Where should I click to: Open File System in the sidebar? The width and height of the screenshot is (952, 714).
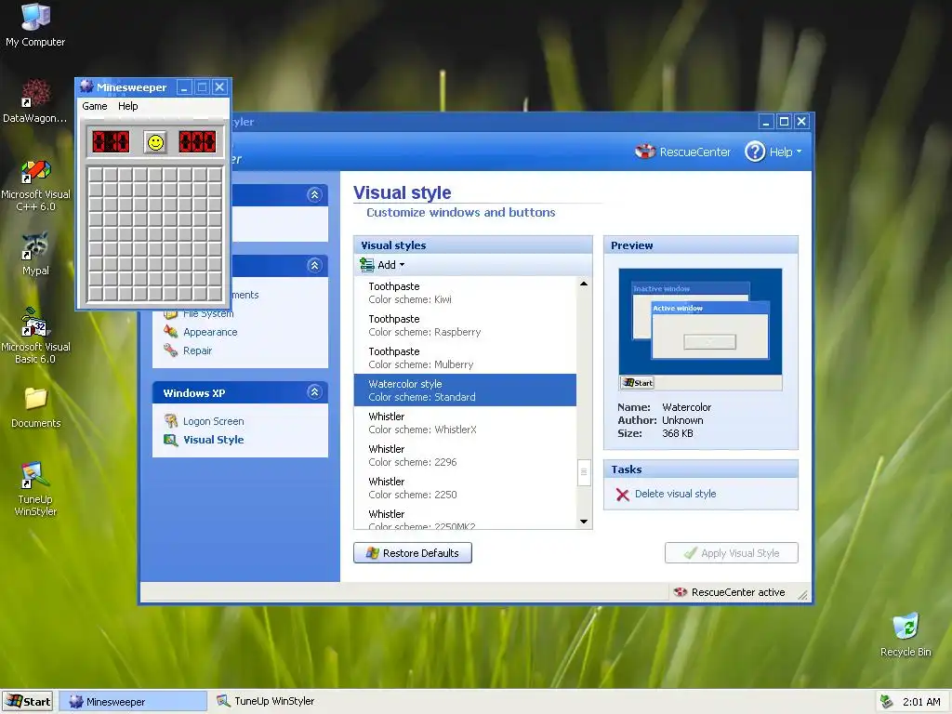pyautogui.click(x=208, y=313)
